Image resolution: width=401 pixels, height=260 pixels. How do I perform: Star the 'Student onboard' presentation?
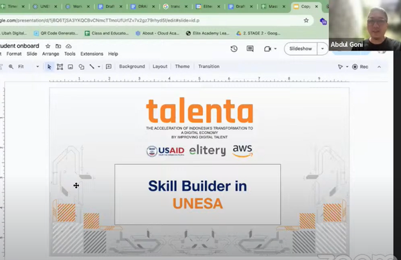pos(48,46)
